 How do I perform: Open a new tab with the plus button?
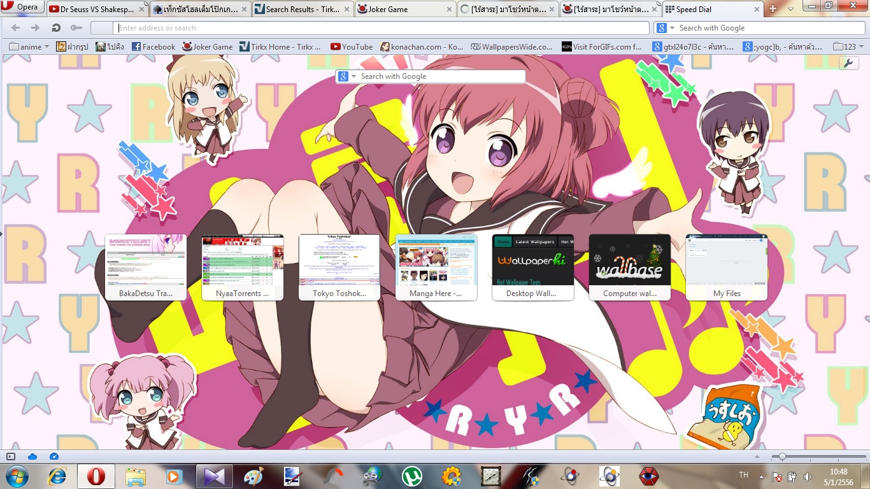tap(773, 9)
